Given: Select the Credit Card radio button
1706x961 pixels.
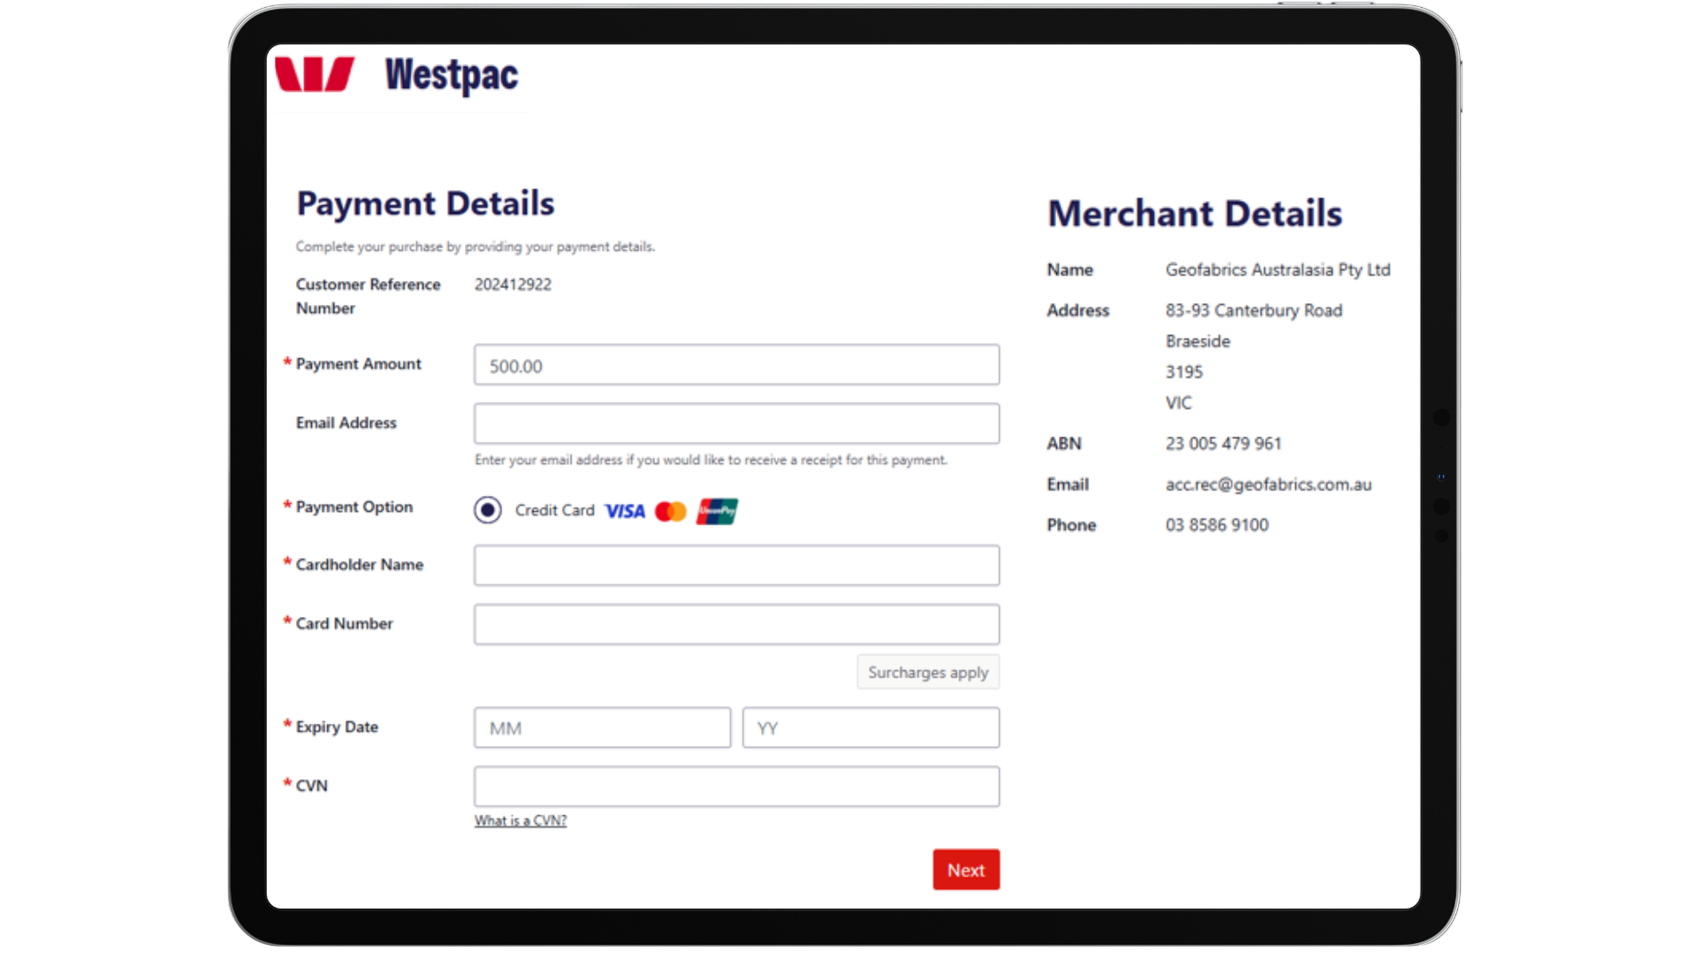Looking at the screenshot, I should (x=487, y=510).
